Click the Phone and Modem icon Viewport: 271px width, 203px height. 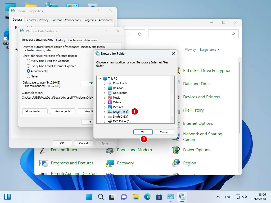coord(110,150)
